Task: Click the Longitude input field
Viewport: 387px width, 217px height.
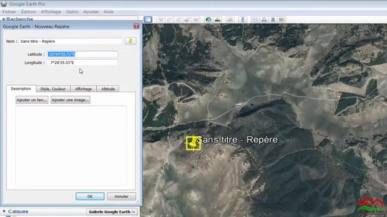Action: 82,63
